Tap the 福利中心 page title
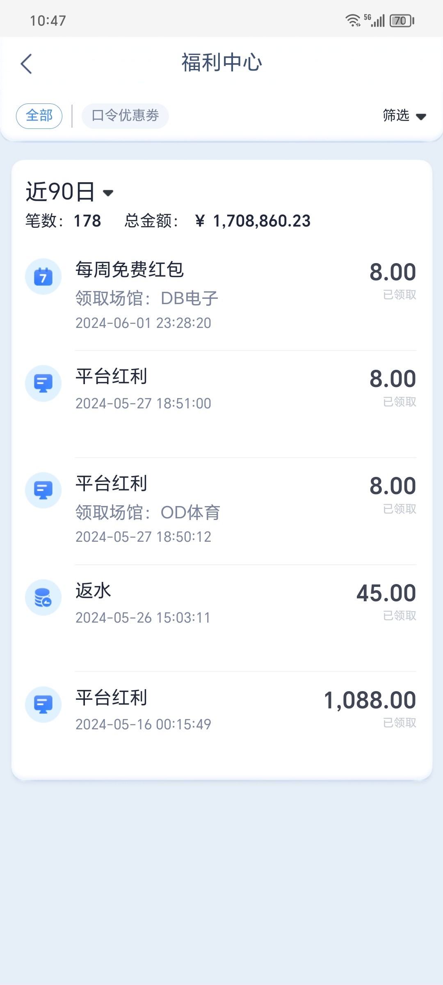 point(221,63)
